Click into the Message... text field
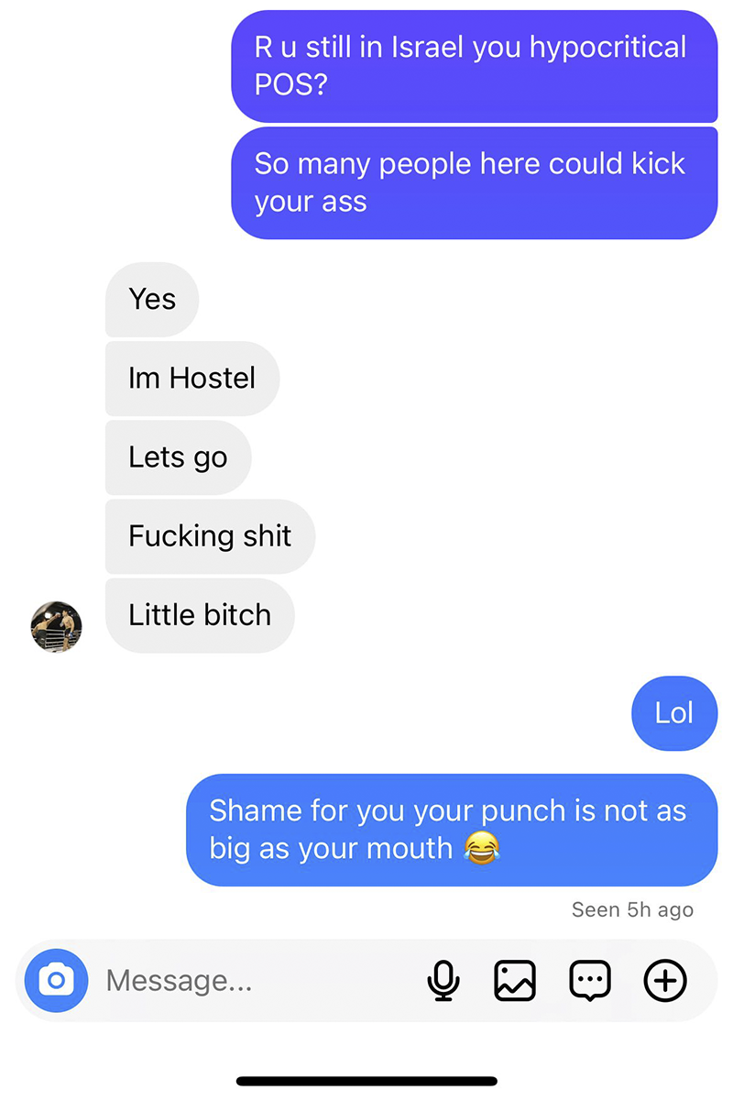The width and height of the screenshot is (733, 1101). [257, 981]
